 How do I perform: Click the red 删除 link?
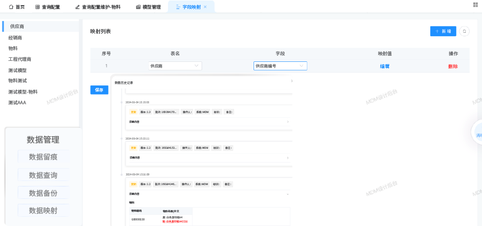pos(453,66)
